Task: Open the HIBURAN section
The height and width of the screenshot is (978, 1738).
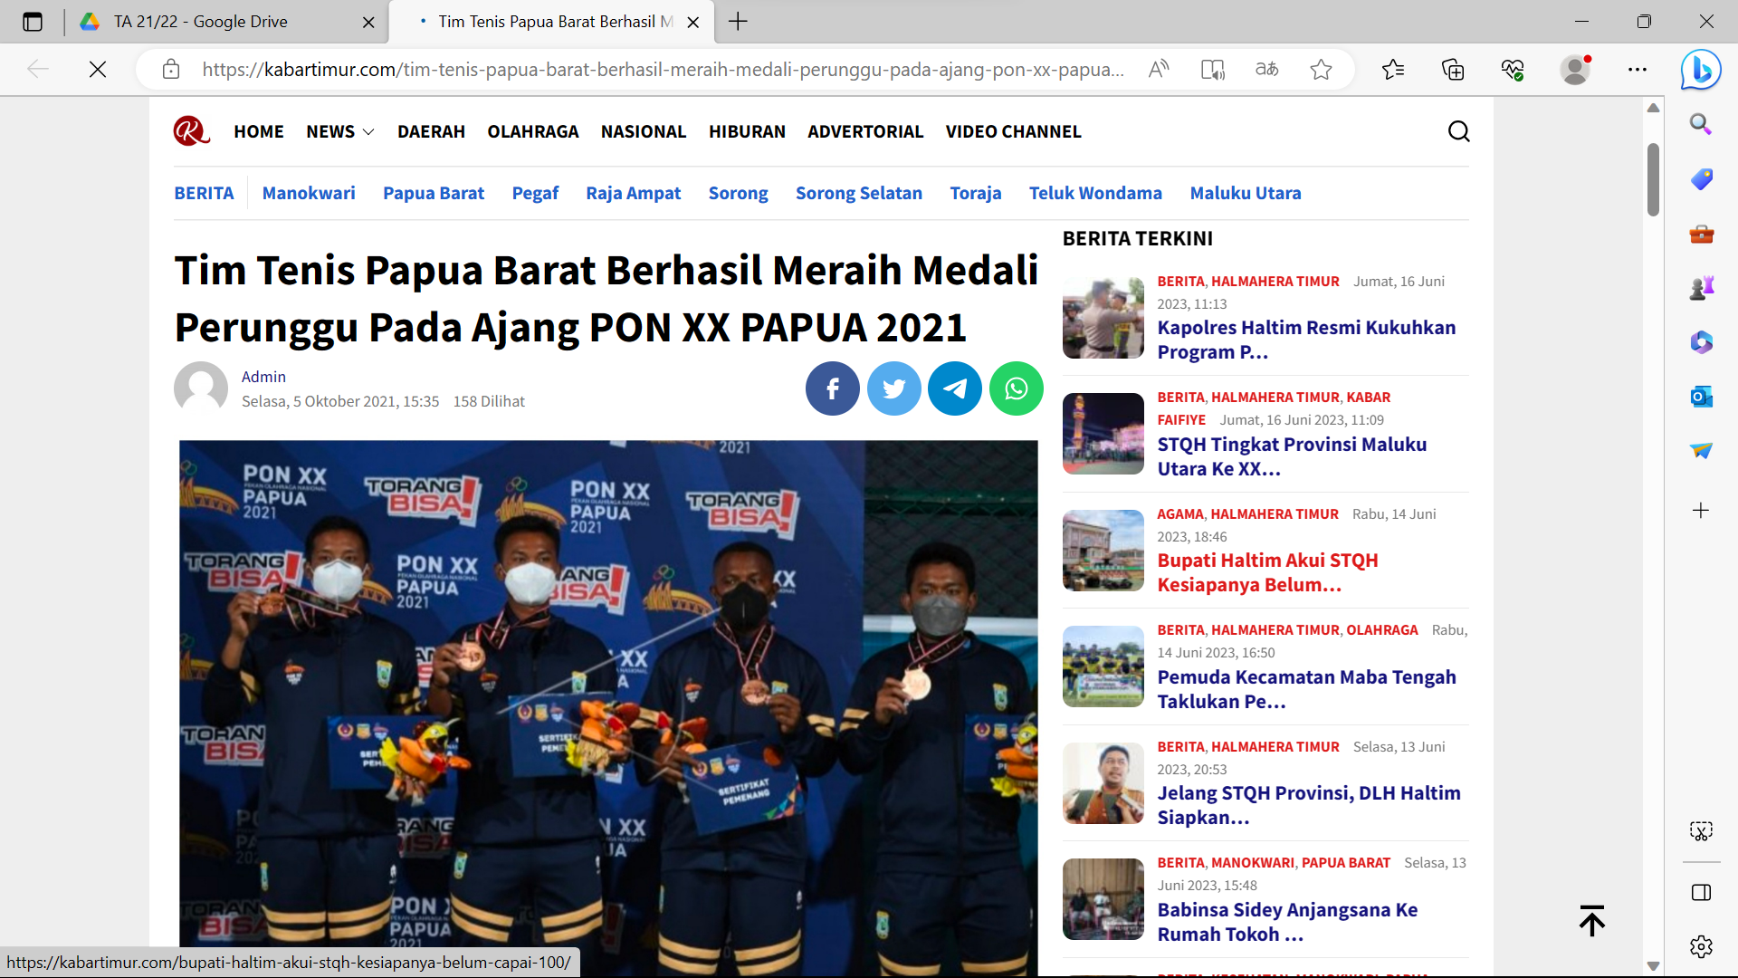Action: [x=747, y=131]
